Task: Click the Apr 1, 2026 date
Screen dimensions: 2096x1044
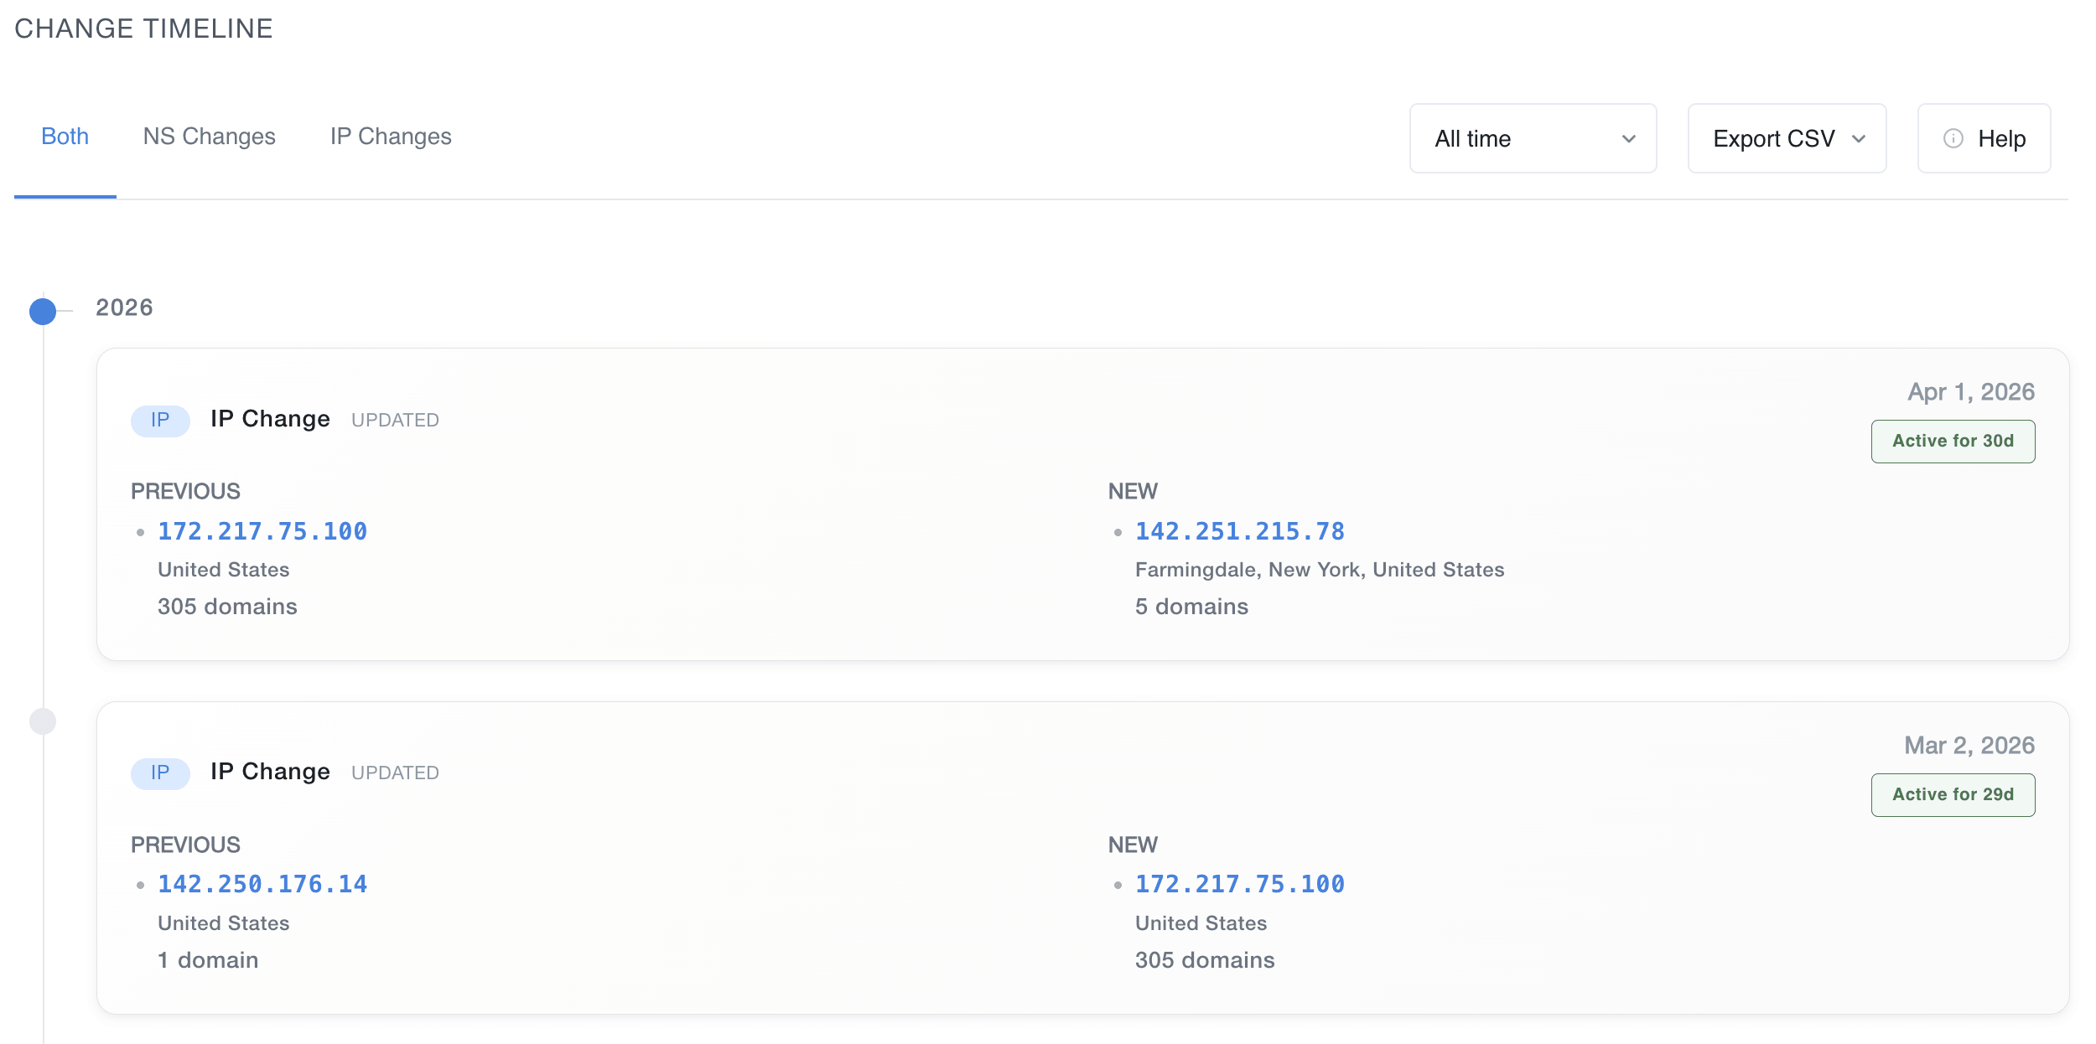Action: coord(1971,392)
